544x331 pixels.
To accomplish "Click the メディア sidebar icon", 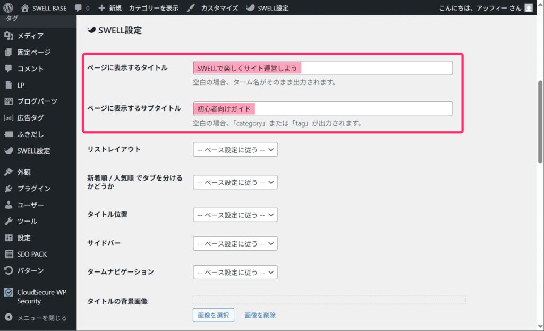I will click(8, 36).
